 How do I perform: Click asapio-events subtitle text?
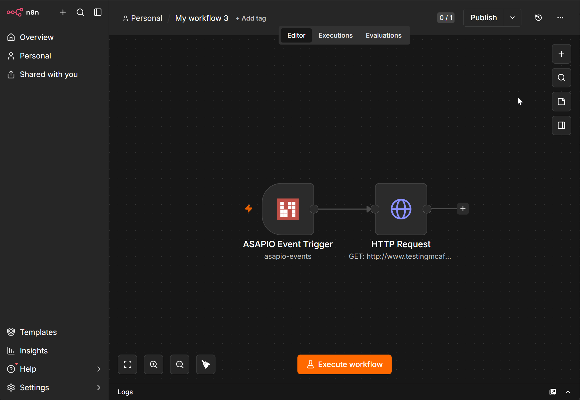(x=288, y=256)
